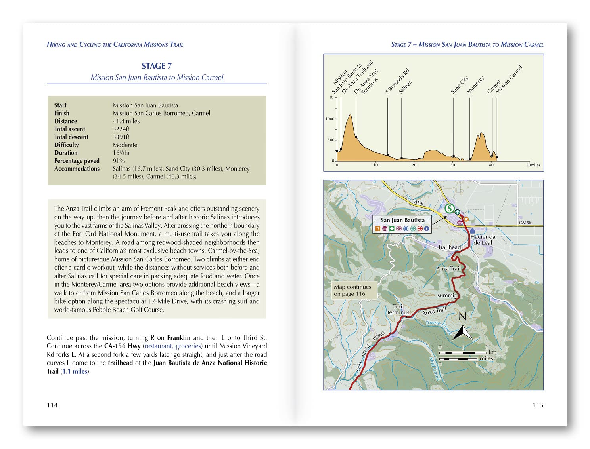Click the teal pharmacy plus icon in legend
Viewport: 590px width, 449px height.
pos(413,228)
